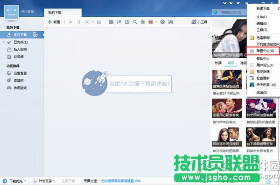Image resolution: width=280 pixels, height=185 pixels.
Task: Open video thumbnail above 钟汉良 caption
Action: (227, 137)
